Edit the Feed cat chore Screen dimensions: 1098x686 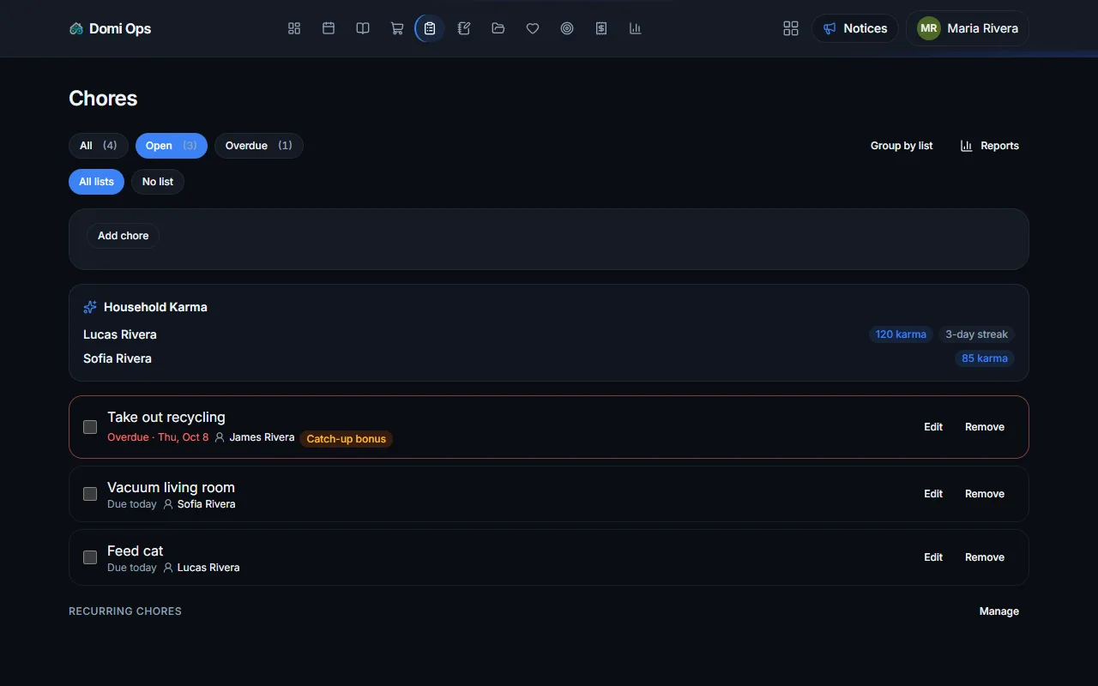tap(933, 557)
